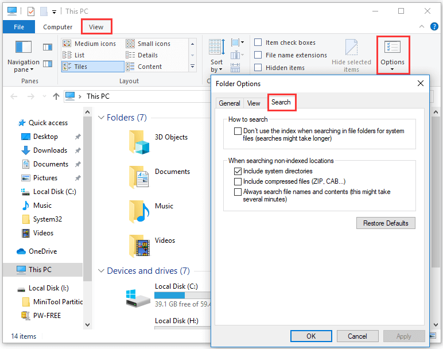This screenshot has height=349, width=443.
Task: Click the Add columns icon
Action: (x=237, y=55)
